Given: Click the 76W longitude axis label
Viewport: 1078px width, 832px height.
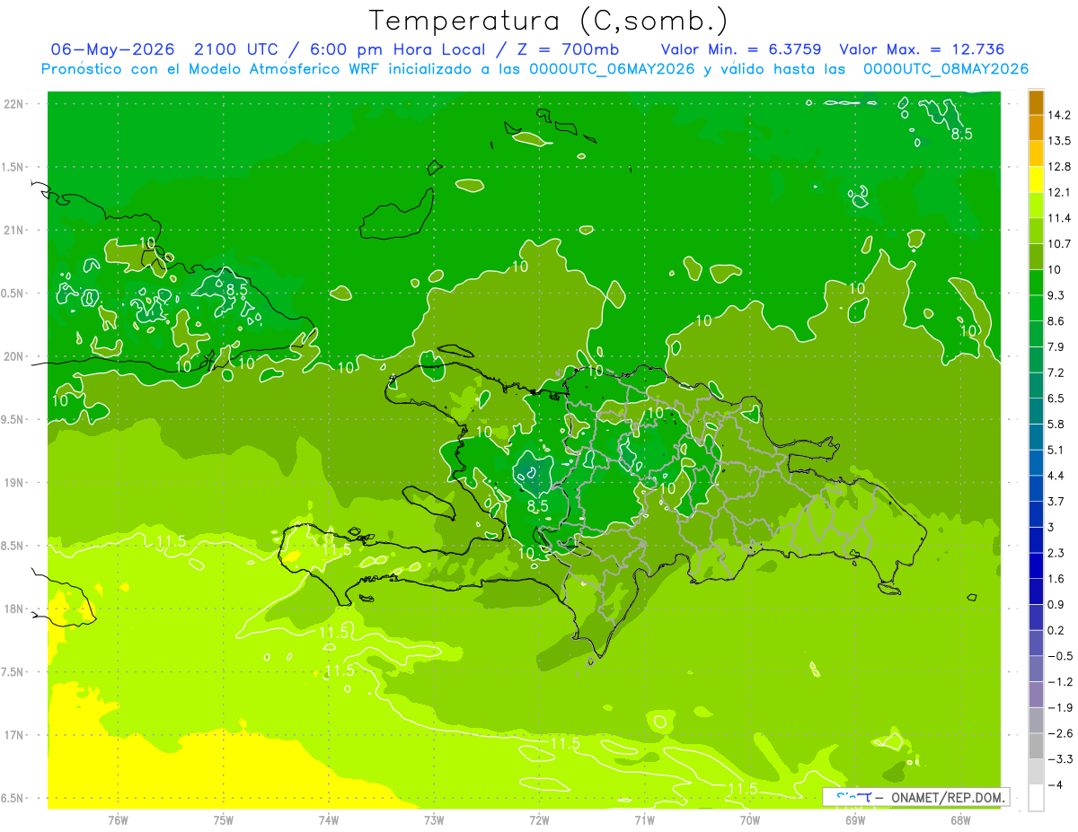Looking at the screenshot, I should [x=118, y=819].
